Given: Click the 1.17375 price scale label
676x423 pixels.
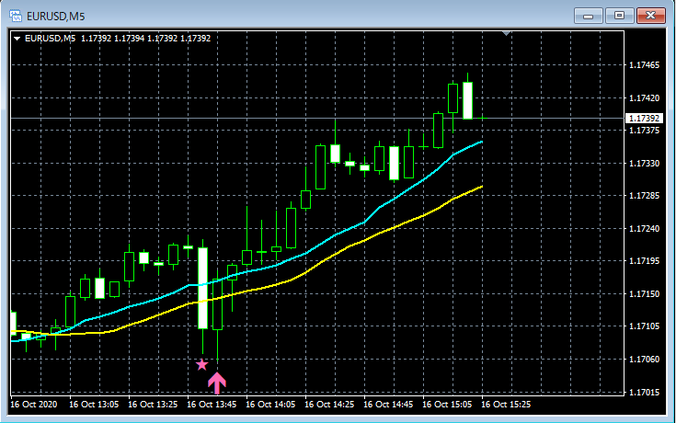Looking at the screenshot, I should click(x=644, y=131).
